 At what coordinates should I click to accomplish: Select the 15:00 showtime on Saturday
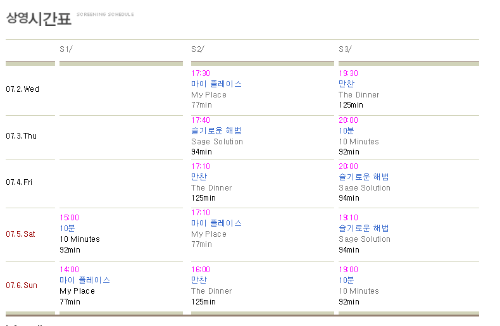point(69,218)
